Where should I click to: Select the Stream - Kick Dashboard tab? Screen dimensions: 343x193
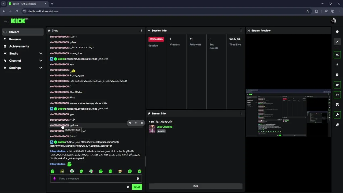pyautogui.click(x=27, y=4)
